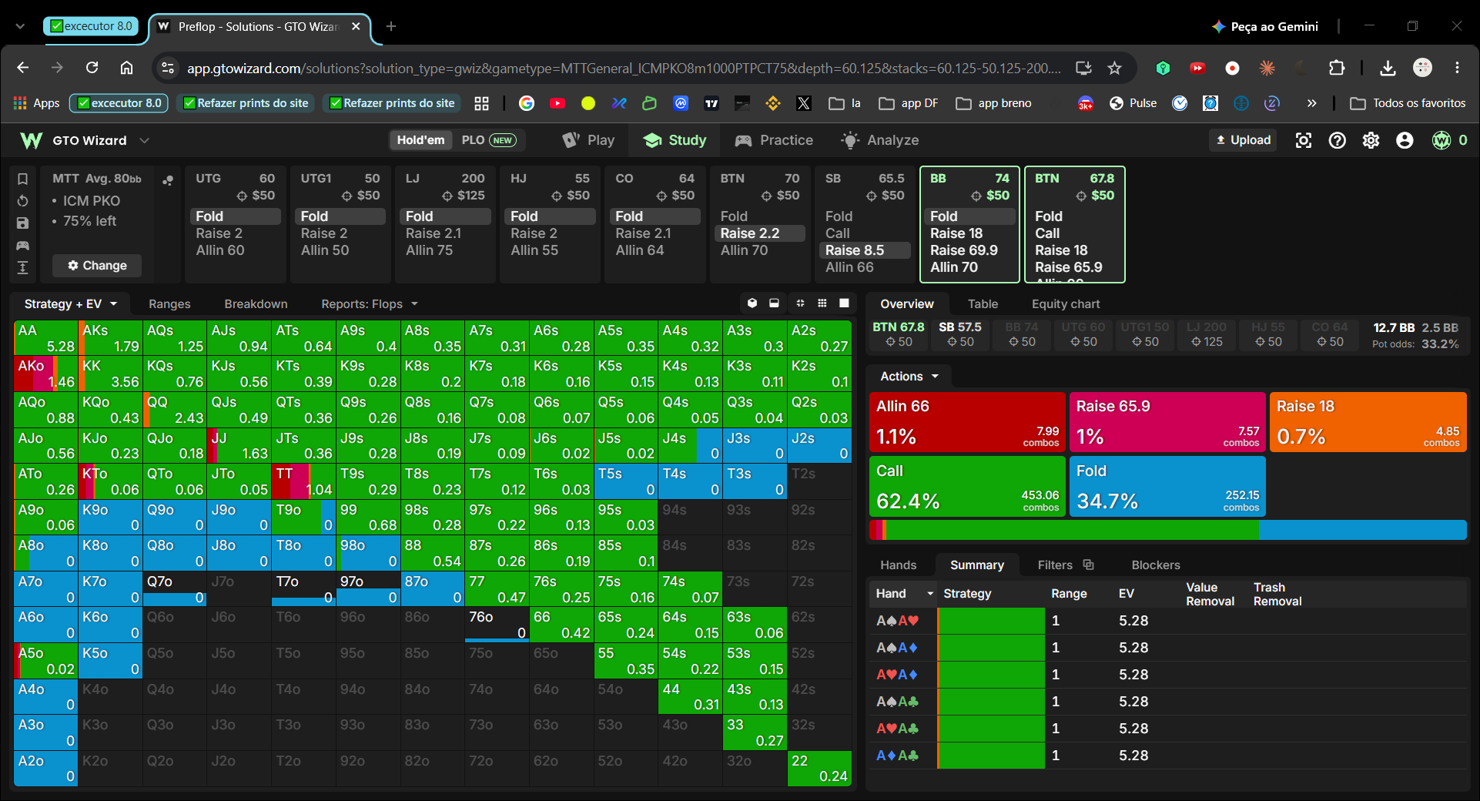Switch to the Practice tab
This screenshot has height=801, width=1480.
pos(775,140)
